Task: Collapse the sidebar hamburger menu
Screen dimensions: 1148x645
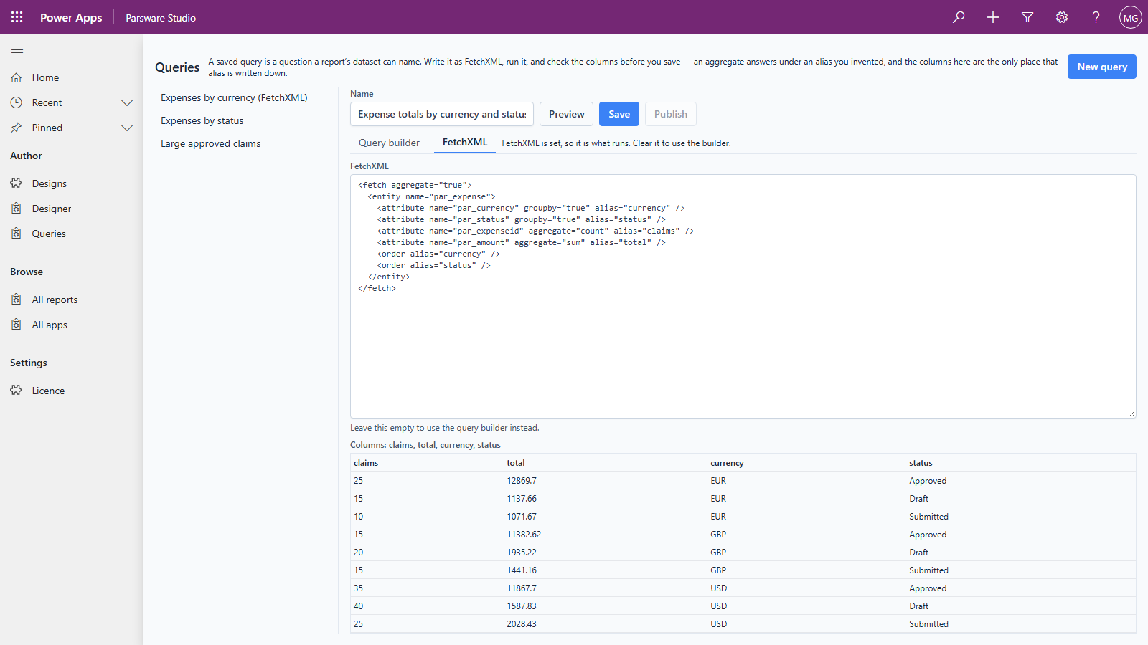Action: 17,49
